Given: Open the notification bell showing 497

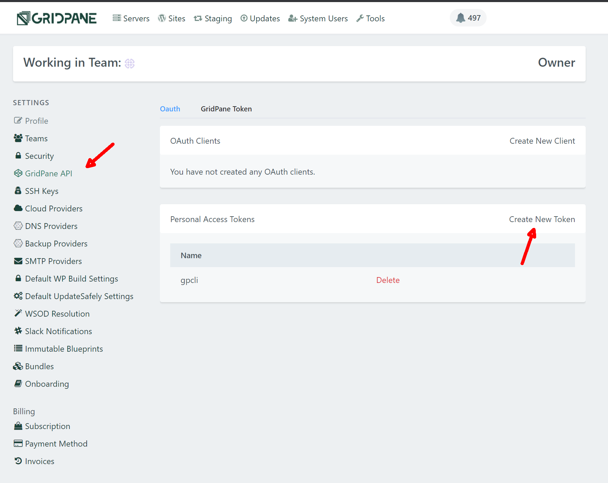Looking at the screenshot, I should click(468, 18).
